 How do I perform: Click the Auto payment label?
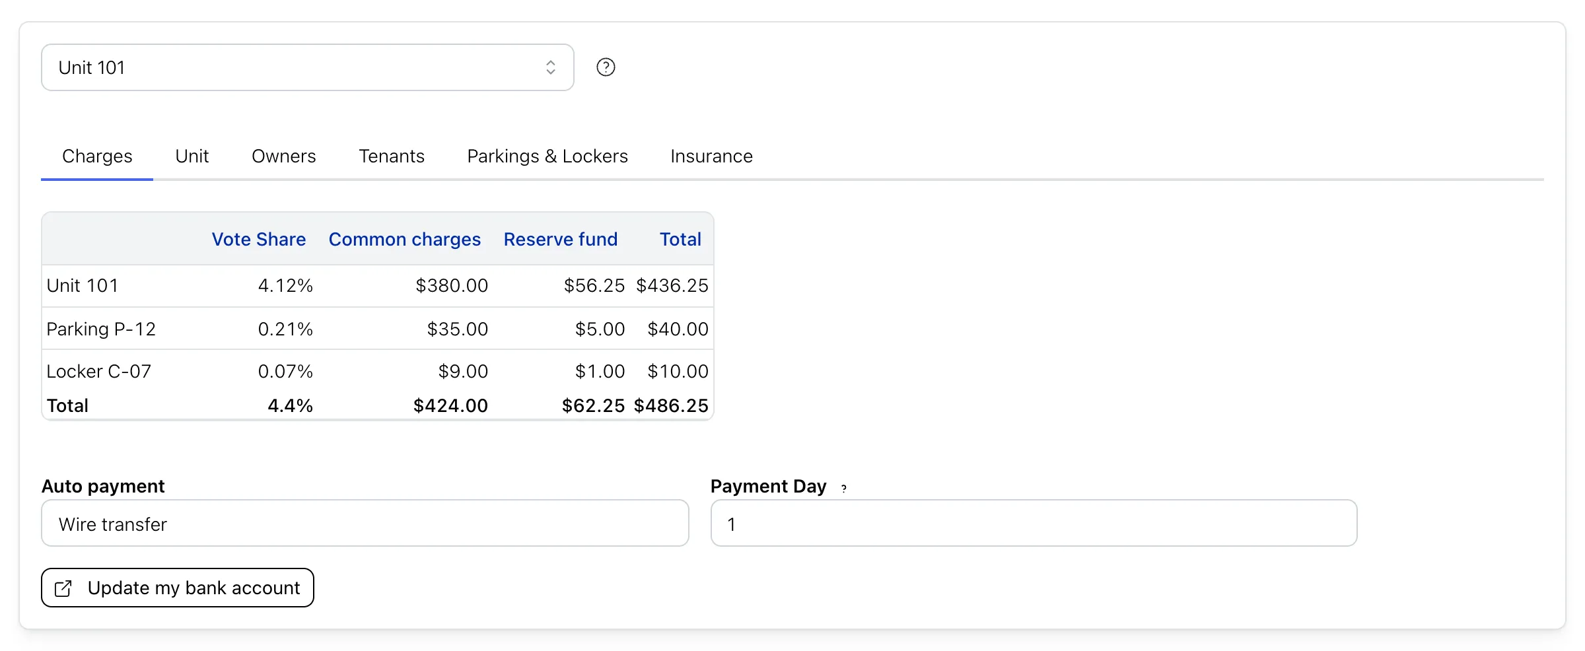[103, 487]
